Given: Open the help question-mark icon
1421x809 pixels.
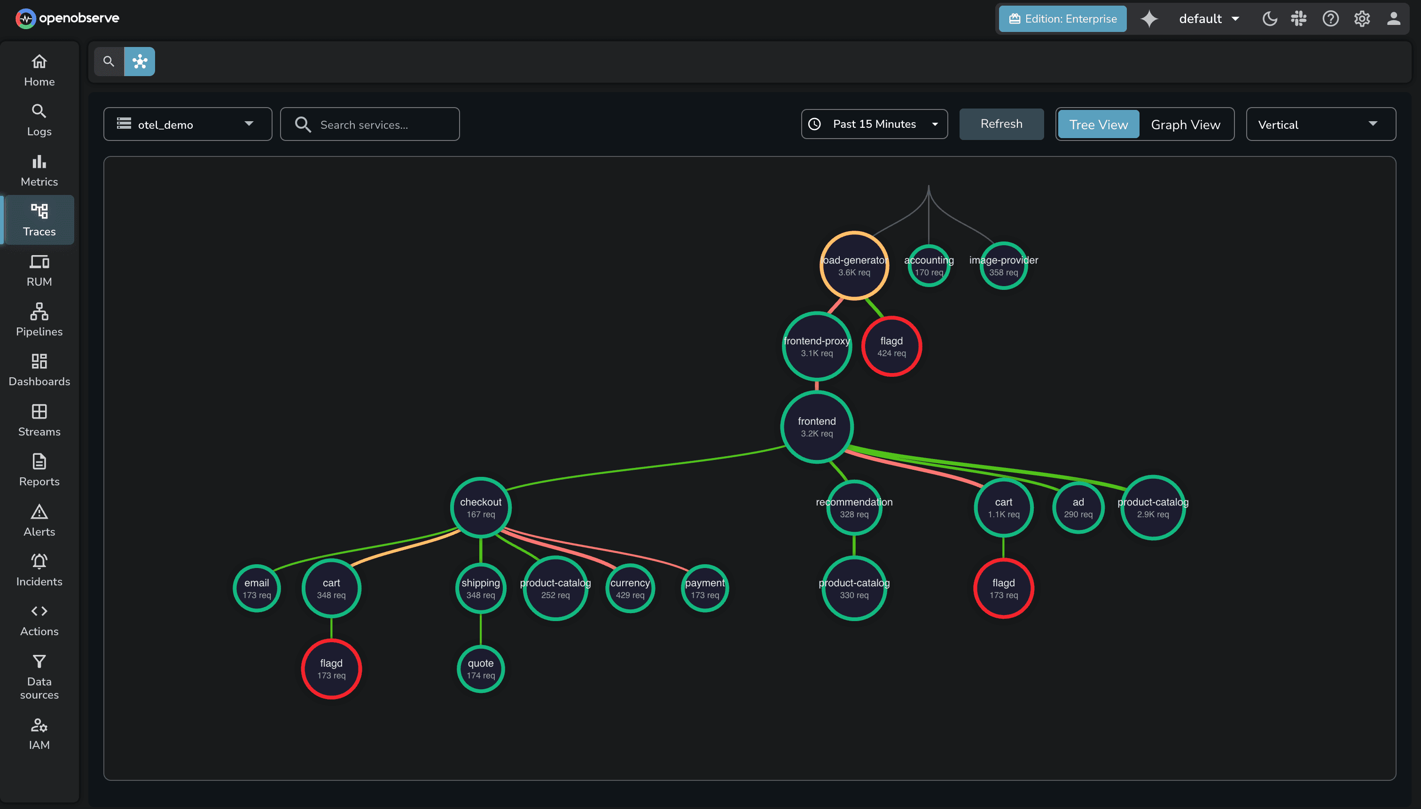Looking at the screenshot, I should click(1330, 18).
